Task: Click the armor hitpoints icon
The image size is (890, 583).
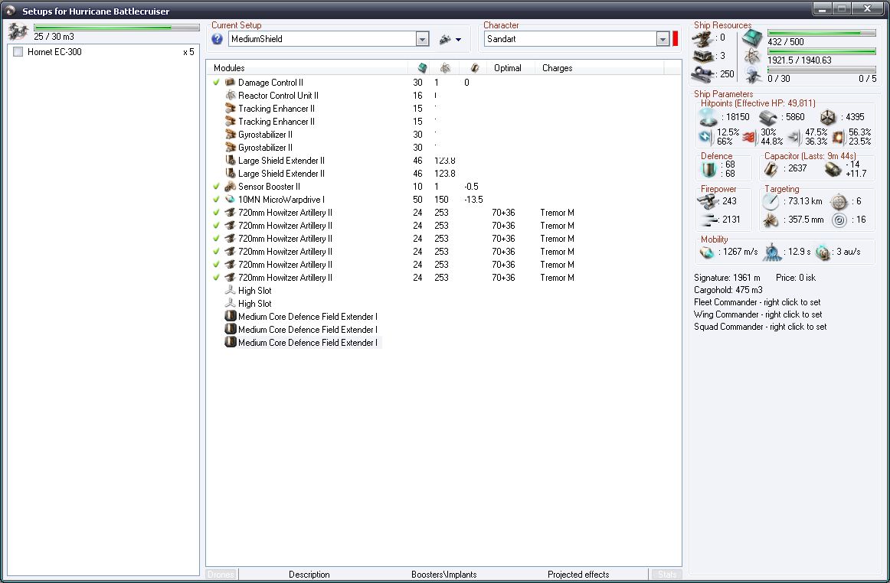Action: point(768,117)
